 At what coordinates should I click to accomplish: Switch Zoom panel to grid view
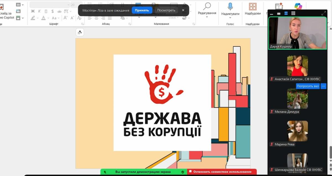[x=293, y=13]
